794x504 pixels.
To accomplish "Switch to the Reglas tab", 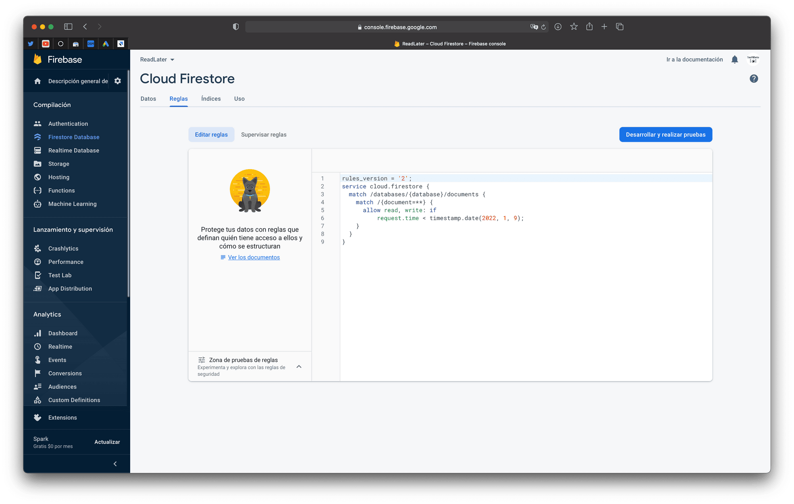I will pyautogui.click(x=179, y=99).
